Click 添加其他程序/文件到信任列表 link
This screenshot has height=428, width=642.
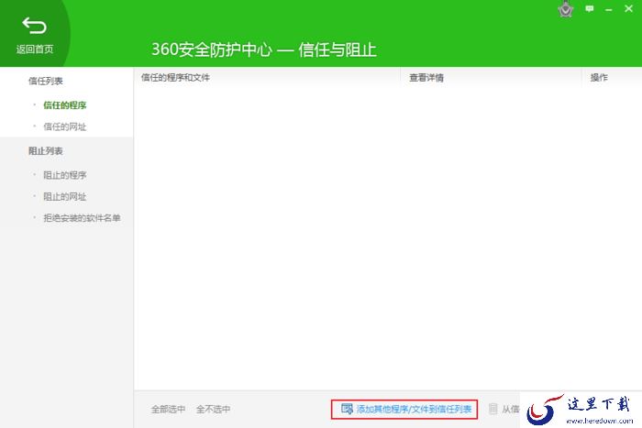click(414, 409)
